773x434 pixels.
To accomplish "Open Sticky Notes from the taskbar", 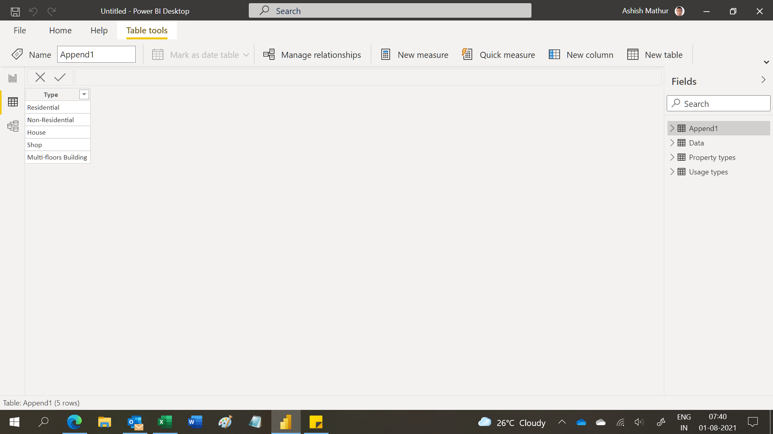I will [x=316, y=422].
